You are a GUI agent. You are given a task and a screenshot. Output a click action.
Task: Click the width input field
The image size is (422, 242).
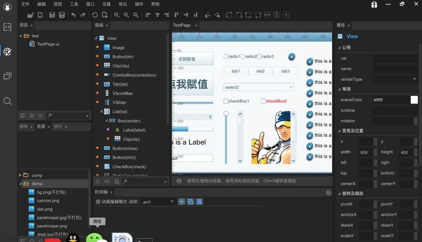coord(366,152)
